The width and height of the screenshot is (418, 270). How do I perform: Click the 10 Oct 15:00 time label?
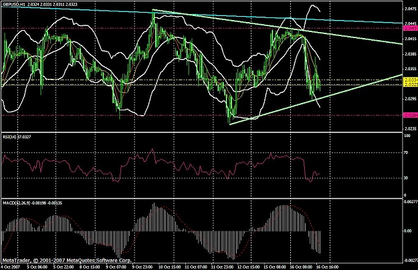pyautogui.click(x=169, y=267)
